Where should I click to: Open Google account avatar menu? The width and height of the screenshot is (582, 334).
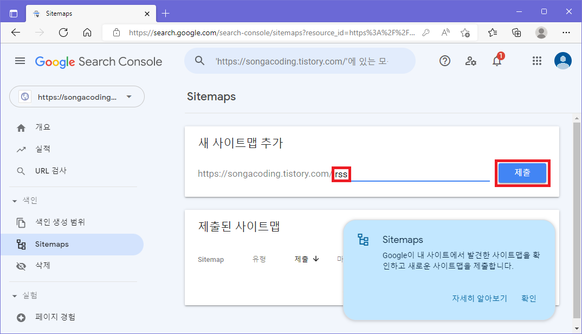click(x=562, y=61)
